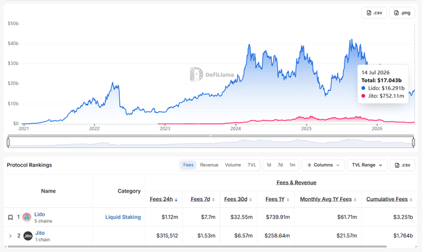This screenshot has height=252, width=422.
Task: Click the $40b y-axis label
Action: pos(13,43)
